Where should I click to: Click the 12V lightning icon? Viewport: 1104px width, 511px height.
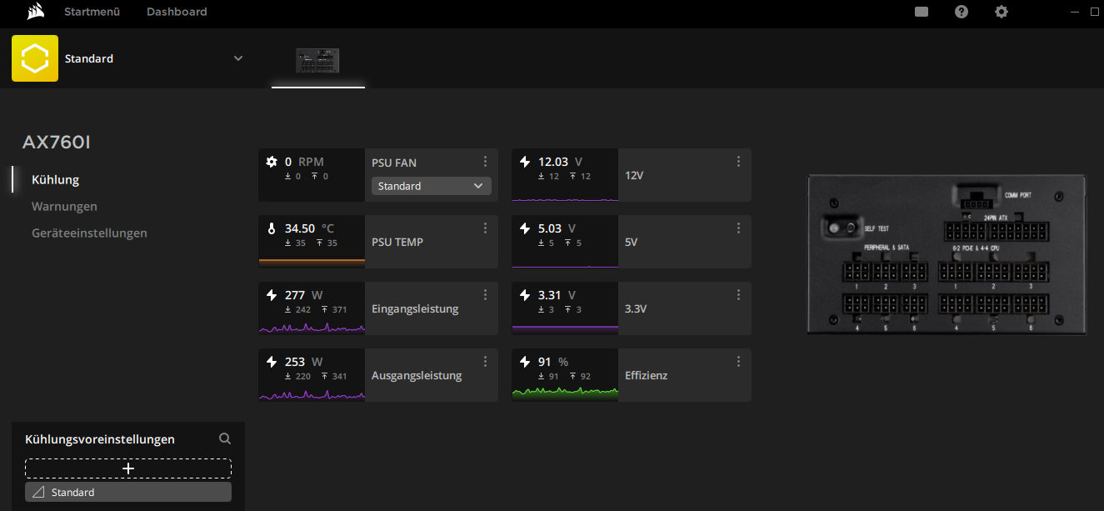tap(524, 162)
